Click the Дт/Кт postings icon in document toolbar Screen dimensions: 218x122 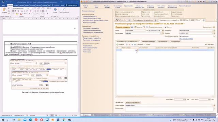tap(144, 27)
